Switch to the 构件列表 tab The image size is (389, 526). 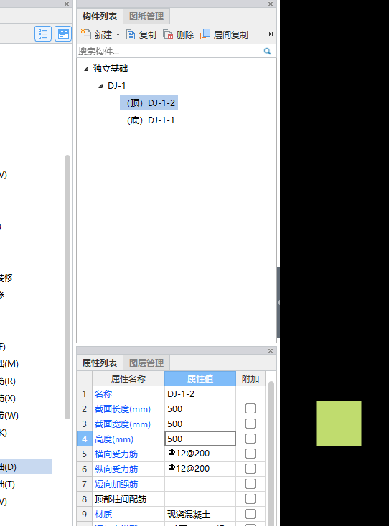tap(100, 16)
